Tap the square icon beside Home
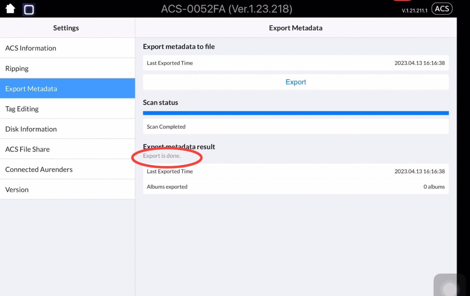The height and width of the screenshot is (296, 470). pyautogui.click(x=29, y=10)
